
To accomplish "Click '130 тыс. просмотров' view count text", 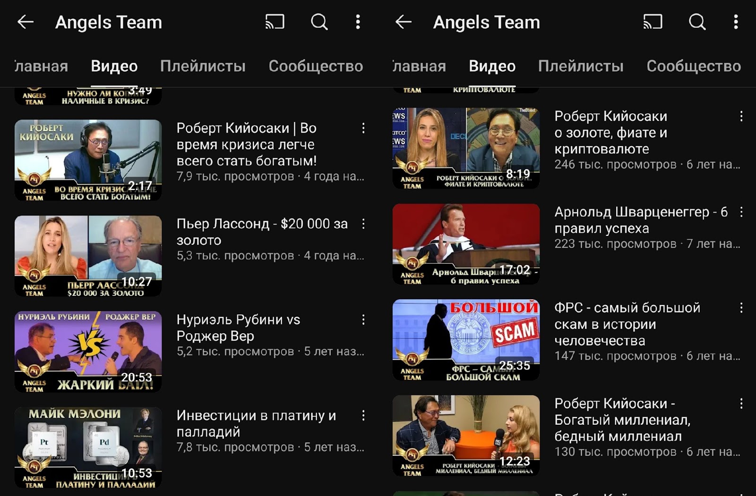I will pyautogui.click(x=616, y=452).
